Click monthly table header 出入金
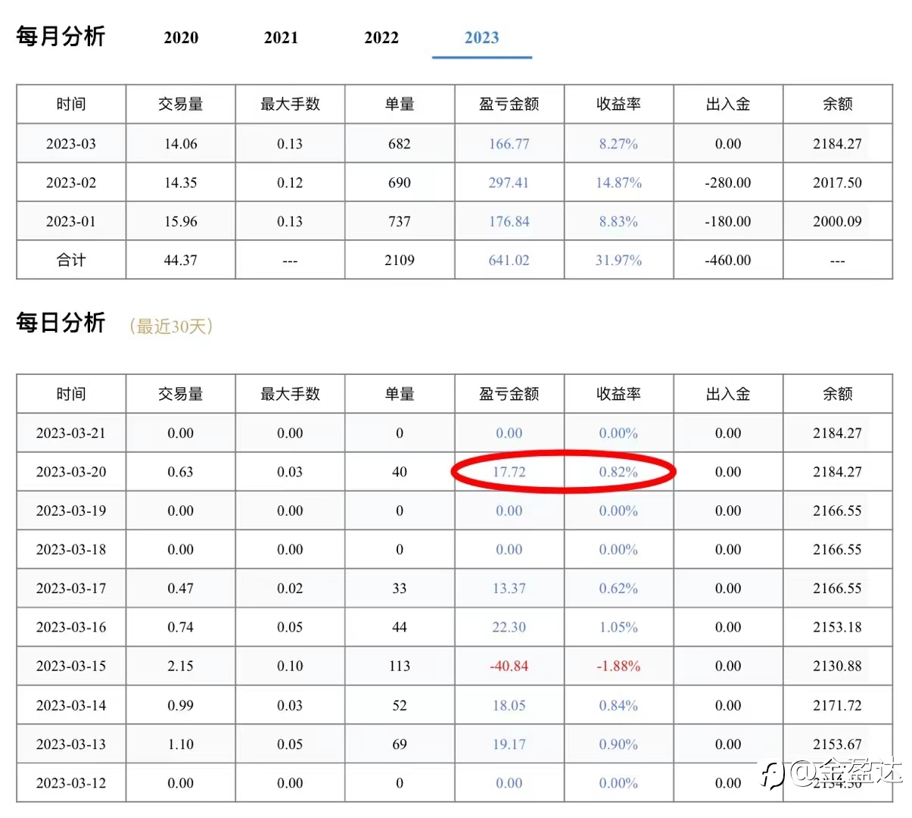 click(x=728, y=105)
